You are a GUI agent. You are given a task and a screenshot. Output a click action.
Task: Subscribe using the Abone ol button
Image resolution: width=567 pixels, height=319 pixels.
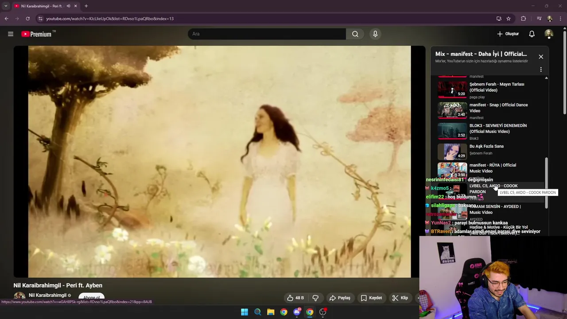click(x=92, y=298)
